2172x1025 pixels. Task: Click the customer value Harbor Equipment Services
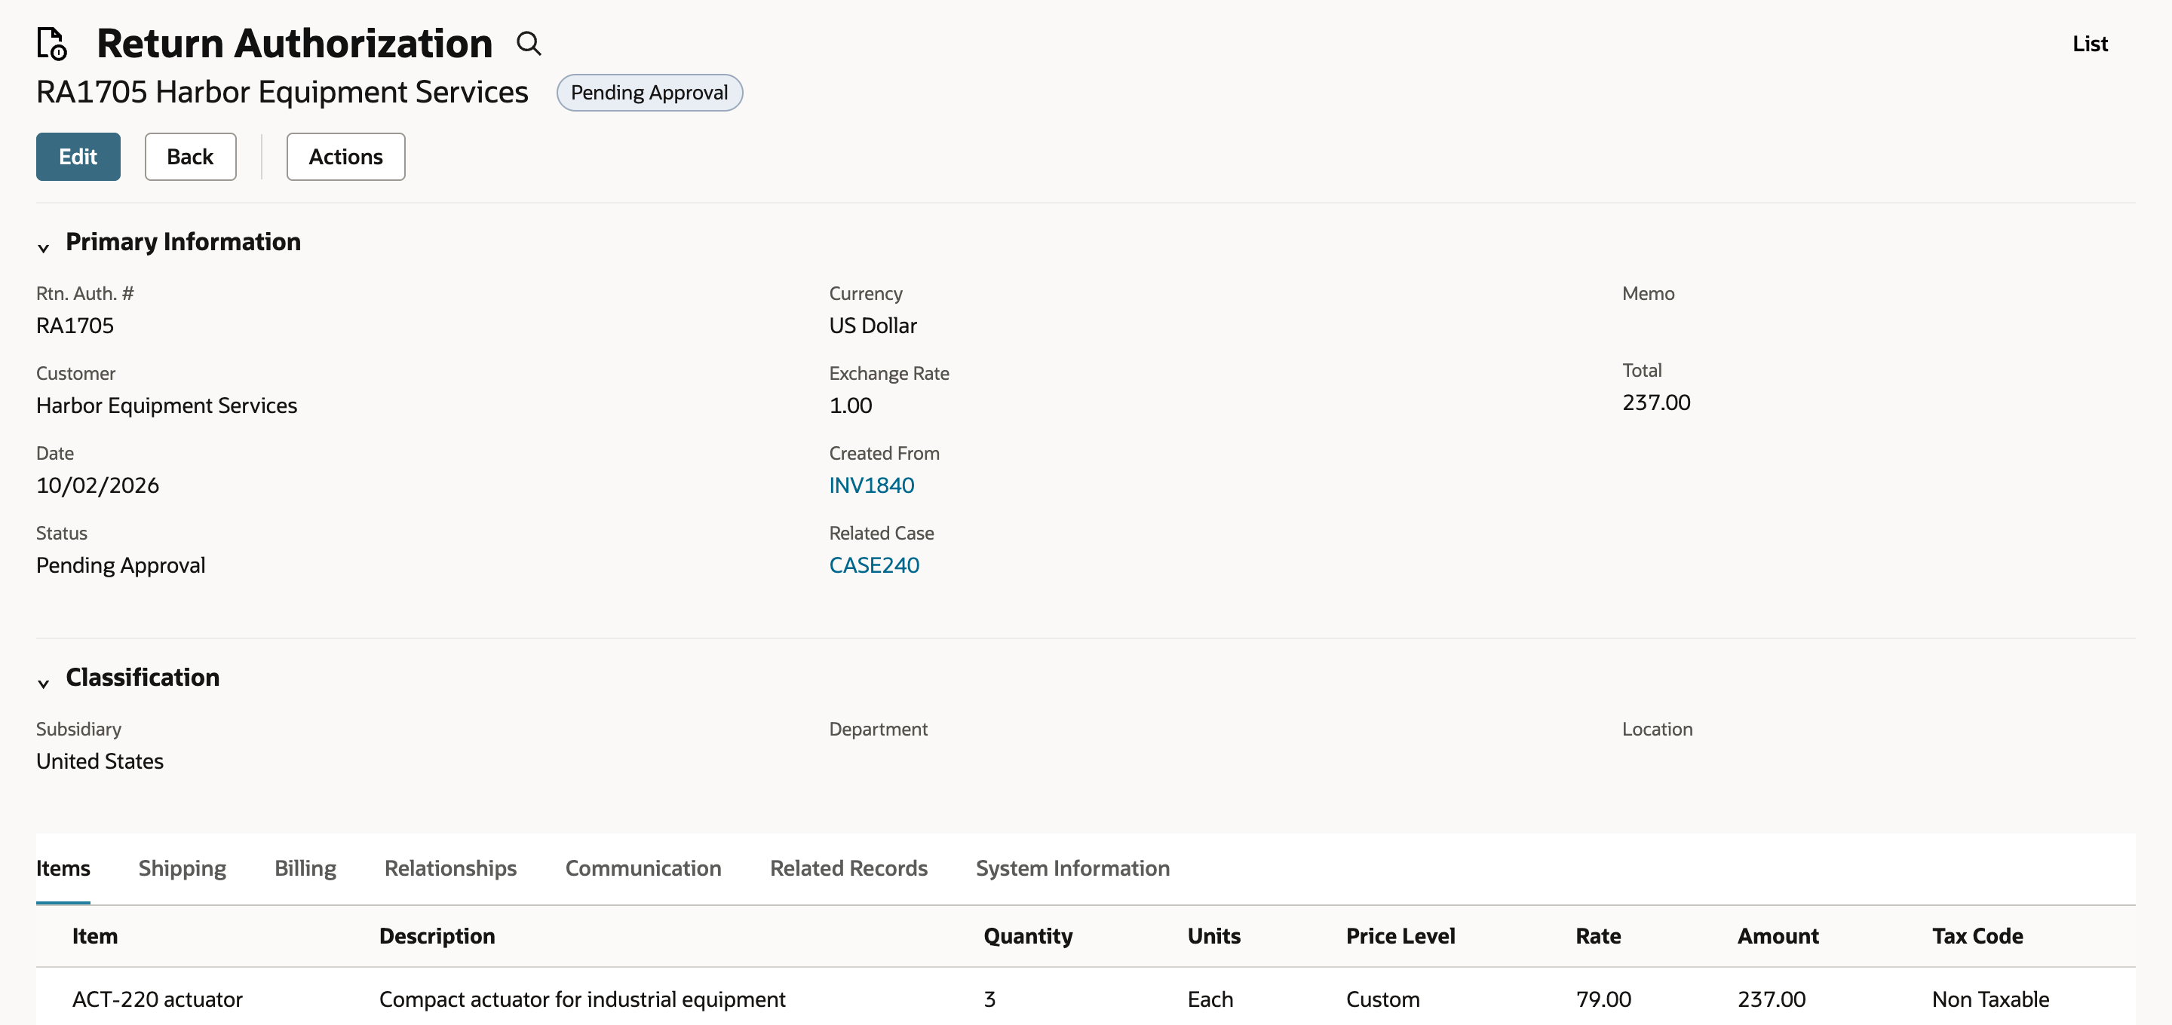167,406
